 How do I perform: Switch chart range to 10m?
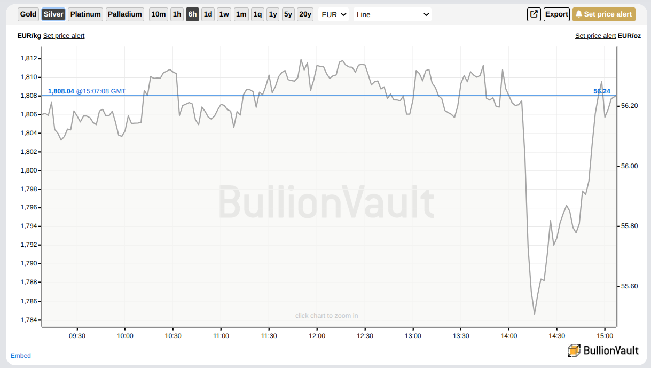[159, 14]
